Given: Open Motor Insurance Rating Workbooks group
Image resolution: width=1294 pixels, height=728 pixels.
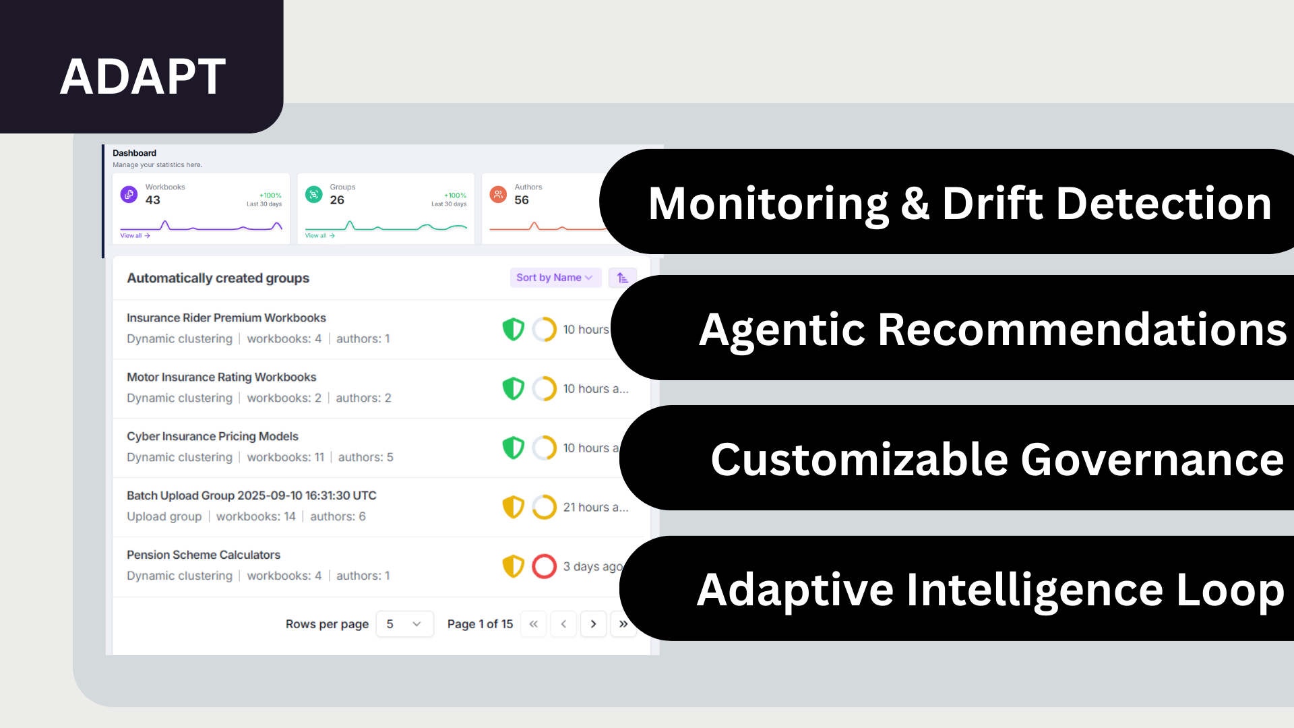Looking at the screenshot, I should point(222,377).
